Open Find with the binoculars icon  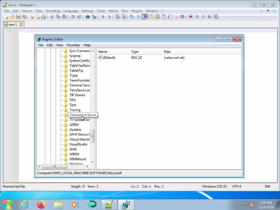point(88,17)
